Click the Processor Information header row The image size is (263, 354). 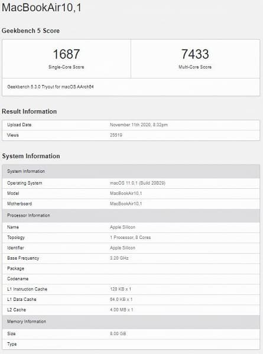[131, 215]
